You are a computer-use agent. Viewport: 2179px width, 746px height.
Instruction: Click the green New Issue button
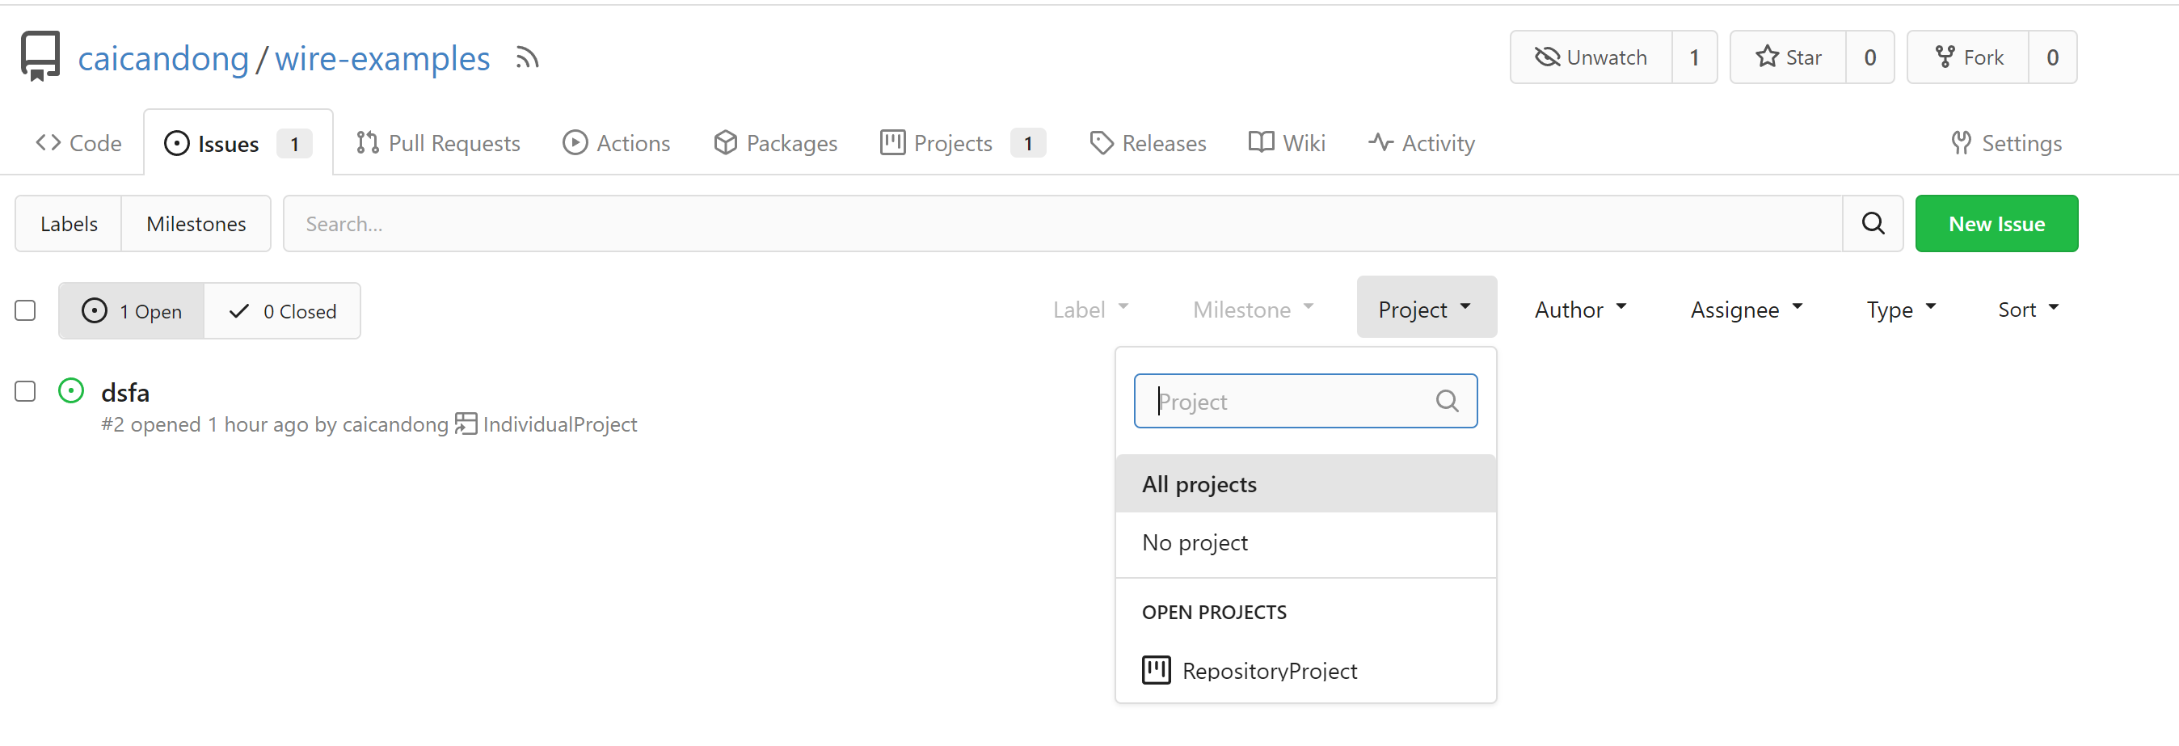click(1996, 223)
